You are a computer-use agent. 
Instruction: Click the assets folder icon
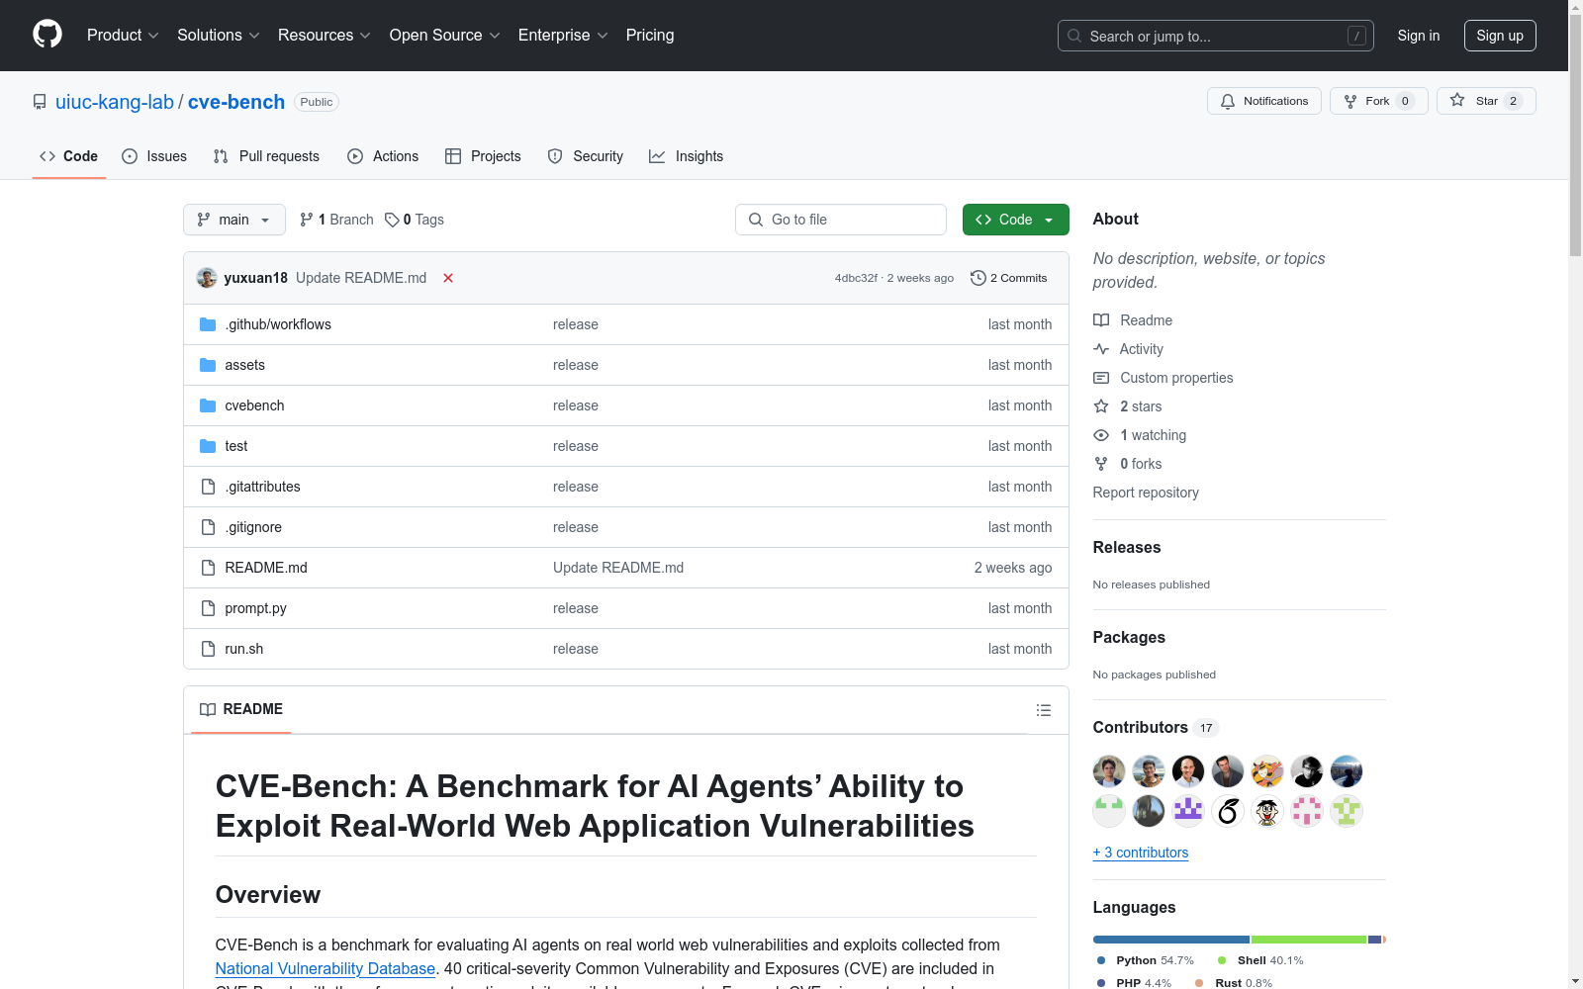tap(208, 365)
